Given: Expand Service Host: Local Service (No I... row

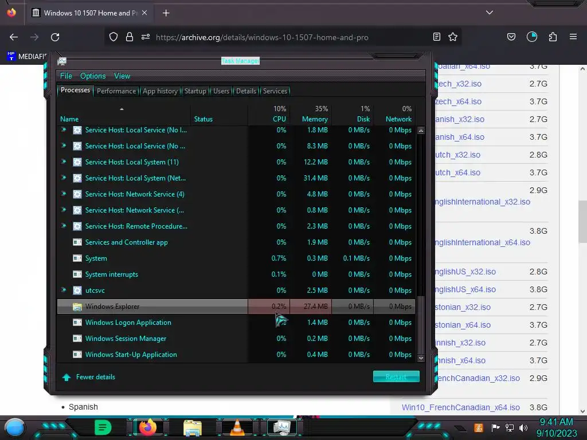Looking at the screenshot, I should [x=64, y=129].
